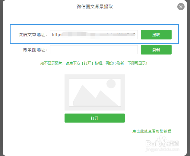Click the 打开 button
Screen dimensions: 190x156
point(95,118)
